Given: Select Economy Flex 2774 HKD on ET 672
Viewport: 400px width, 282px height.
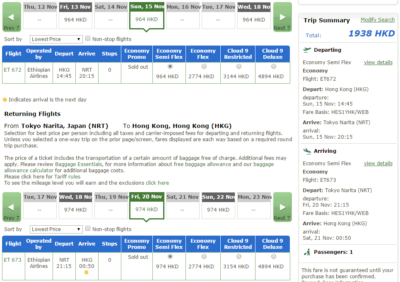Looking at the screenshot, I should (x=204, y=67).
